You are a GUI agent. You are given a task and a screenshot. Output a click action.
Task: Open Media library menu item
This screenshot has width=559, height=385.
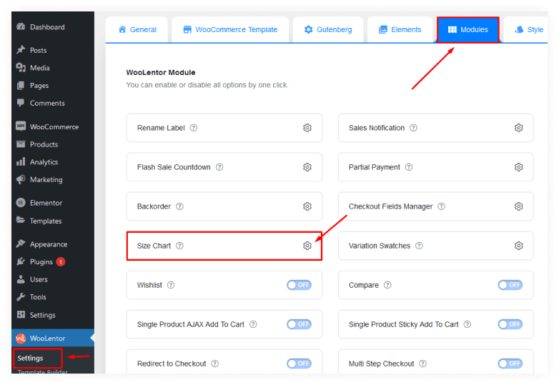coord(53,68)
